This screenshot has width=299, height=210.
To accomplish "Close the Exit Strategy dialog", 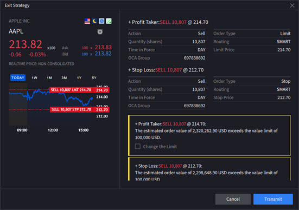I will [x=292, y=5].
